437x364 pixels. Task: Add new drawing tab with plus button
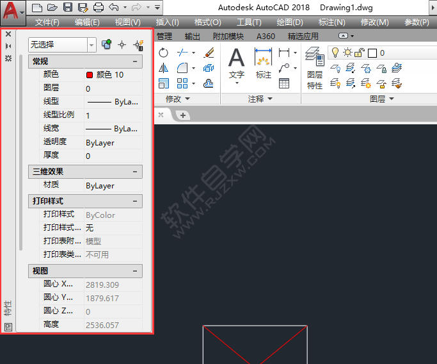click(x=183, y=115)
